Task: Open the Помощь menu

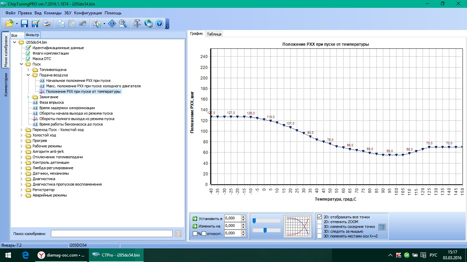Action: click(x=113, y=13)
